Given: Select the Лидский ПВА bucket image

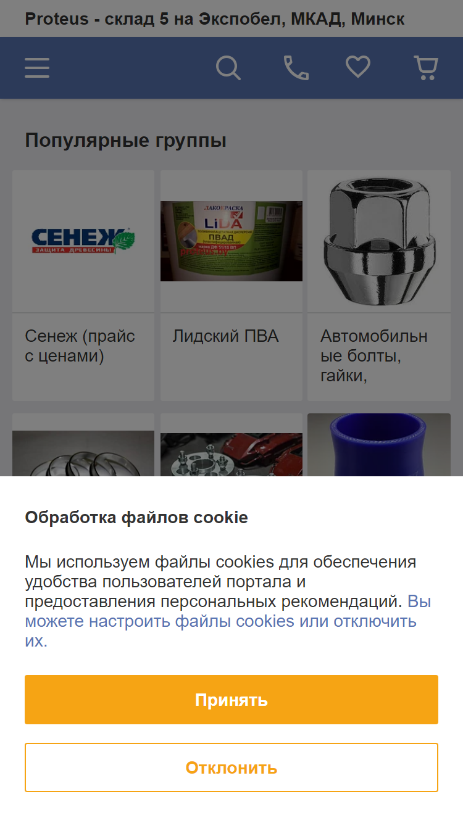Looking at the screenshot, I should click(x=231, y=241).
